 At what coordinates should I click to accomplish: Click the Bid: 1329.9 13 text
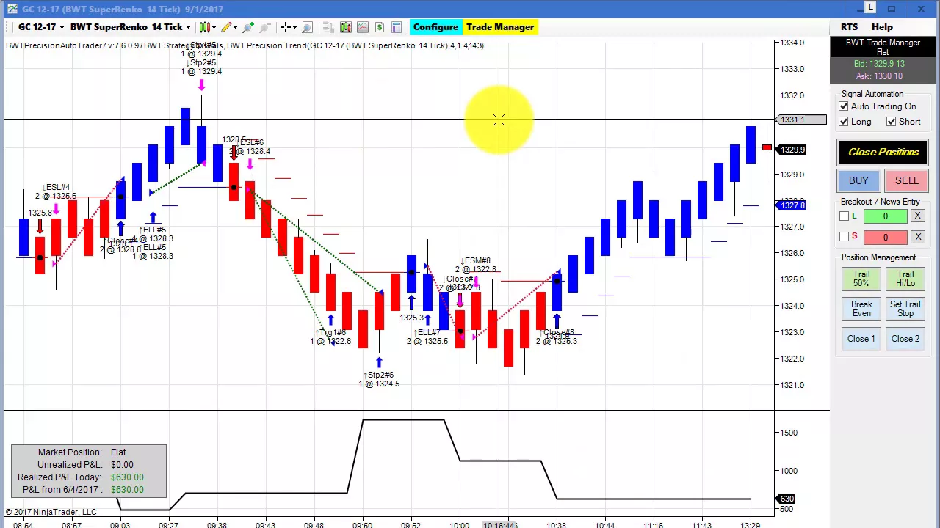(x=879, y=64)
